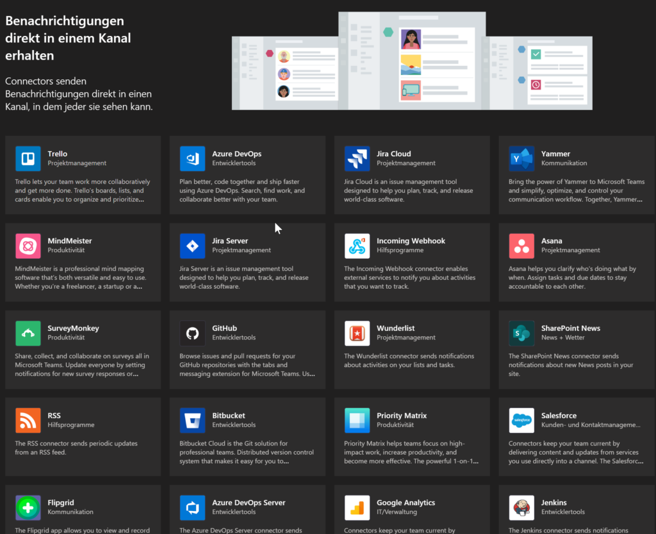Screen dimensions: 656x534
Task: Click the connectors illustration banner
Action: [412, 61]
